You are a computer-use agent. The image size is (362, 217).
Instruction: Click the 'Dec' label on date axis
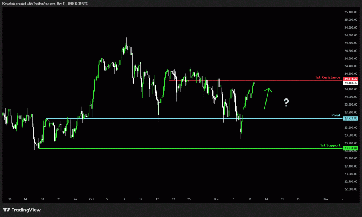pos(326,199)
